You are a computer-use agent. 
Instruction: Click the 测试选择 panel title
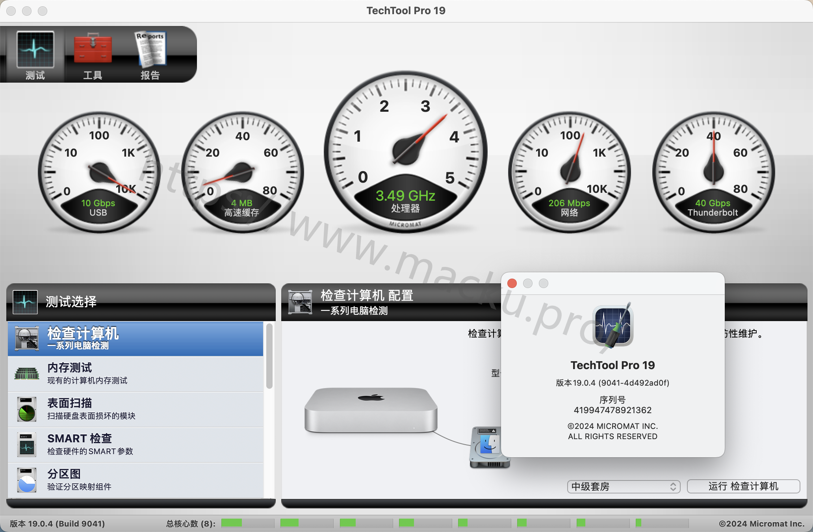[71, 302]
